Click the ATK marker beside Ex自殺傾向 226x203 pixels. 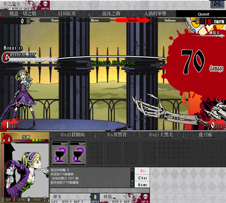[x=51, y=135]
